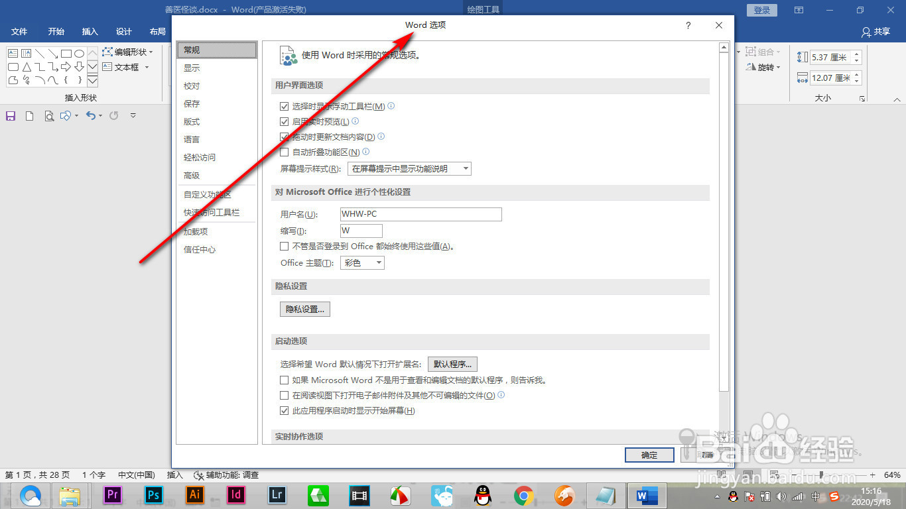Toggle 'Enable Live Preview' checkbox

point(285,121)
